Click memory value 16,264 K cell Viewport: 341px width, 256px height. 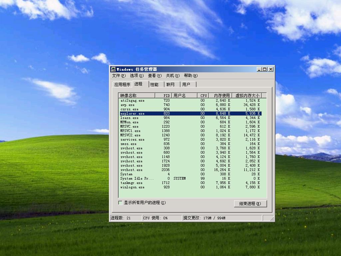[222, 170]
